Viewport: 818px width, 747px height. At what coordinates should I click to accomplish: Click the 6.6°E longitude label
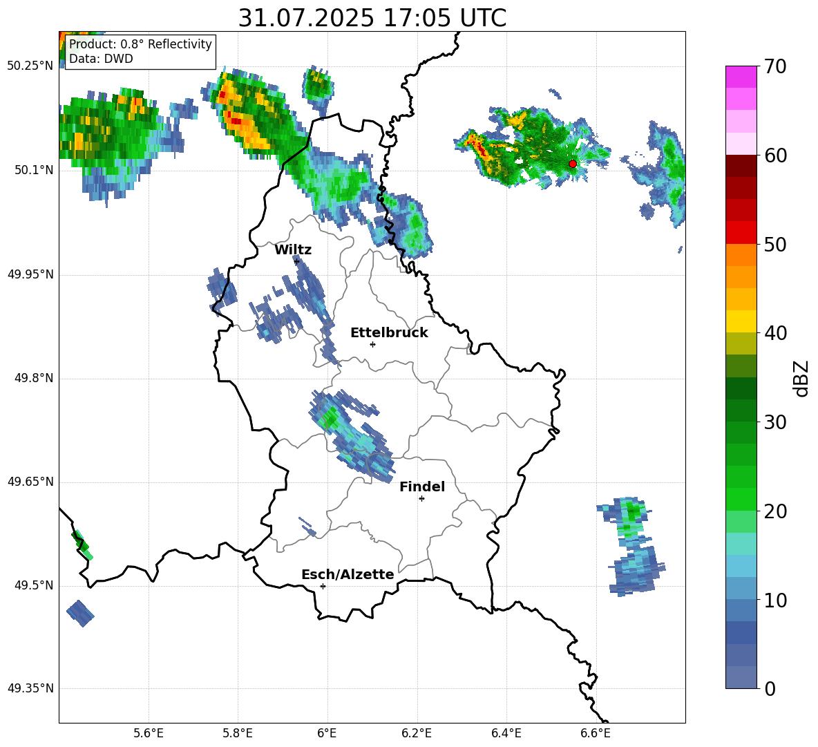pos(596,733)
